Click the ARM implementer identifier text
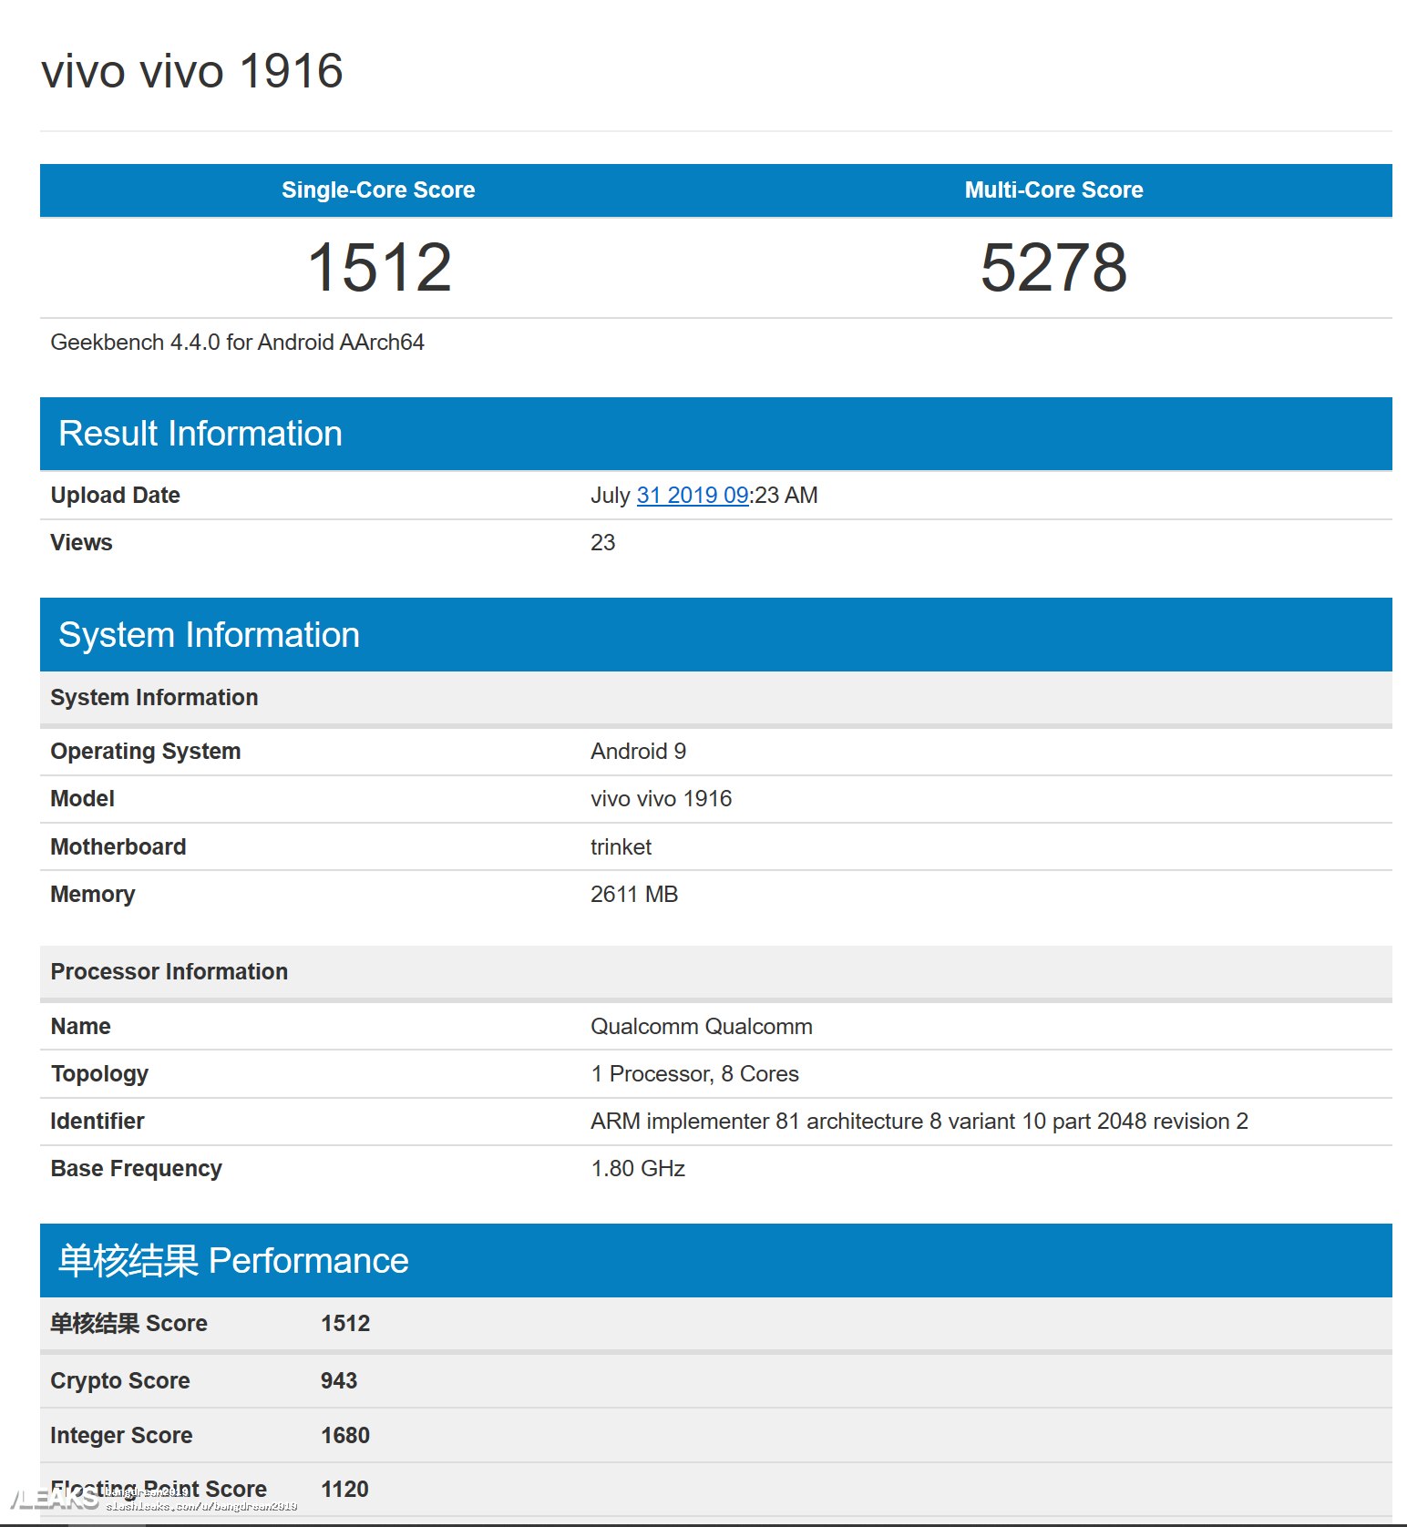The image size is (1407, 1527). (x=919, y=1122)
